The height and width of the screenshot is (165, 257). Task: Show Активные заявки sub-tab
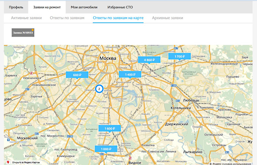(x=26, y=18)
